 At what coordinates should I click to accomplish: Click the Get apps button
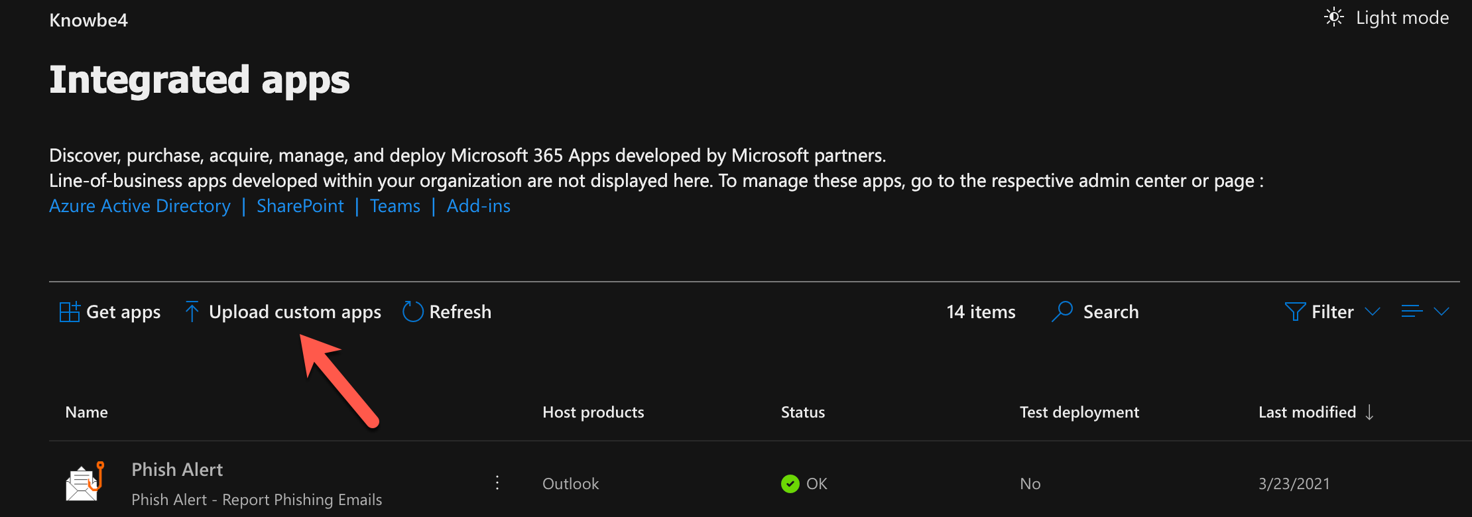110,312
